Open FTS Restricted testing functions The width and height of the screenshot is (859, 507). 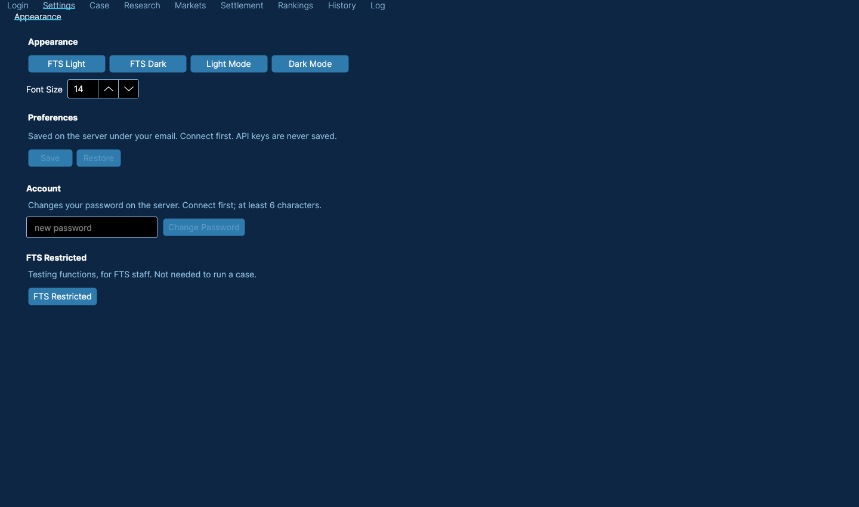coord(63,296)
